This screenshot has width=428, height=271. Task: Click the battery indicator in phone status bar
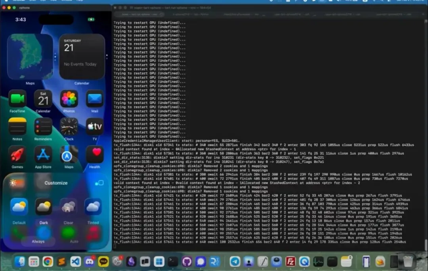point(91,20)
